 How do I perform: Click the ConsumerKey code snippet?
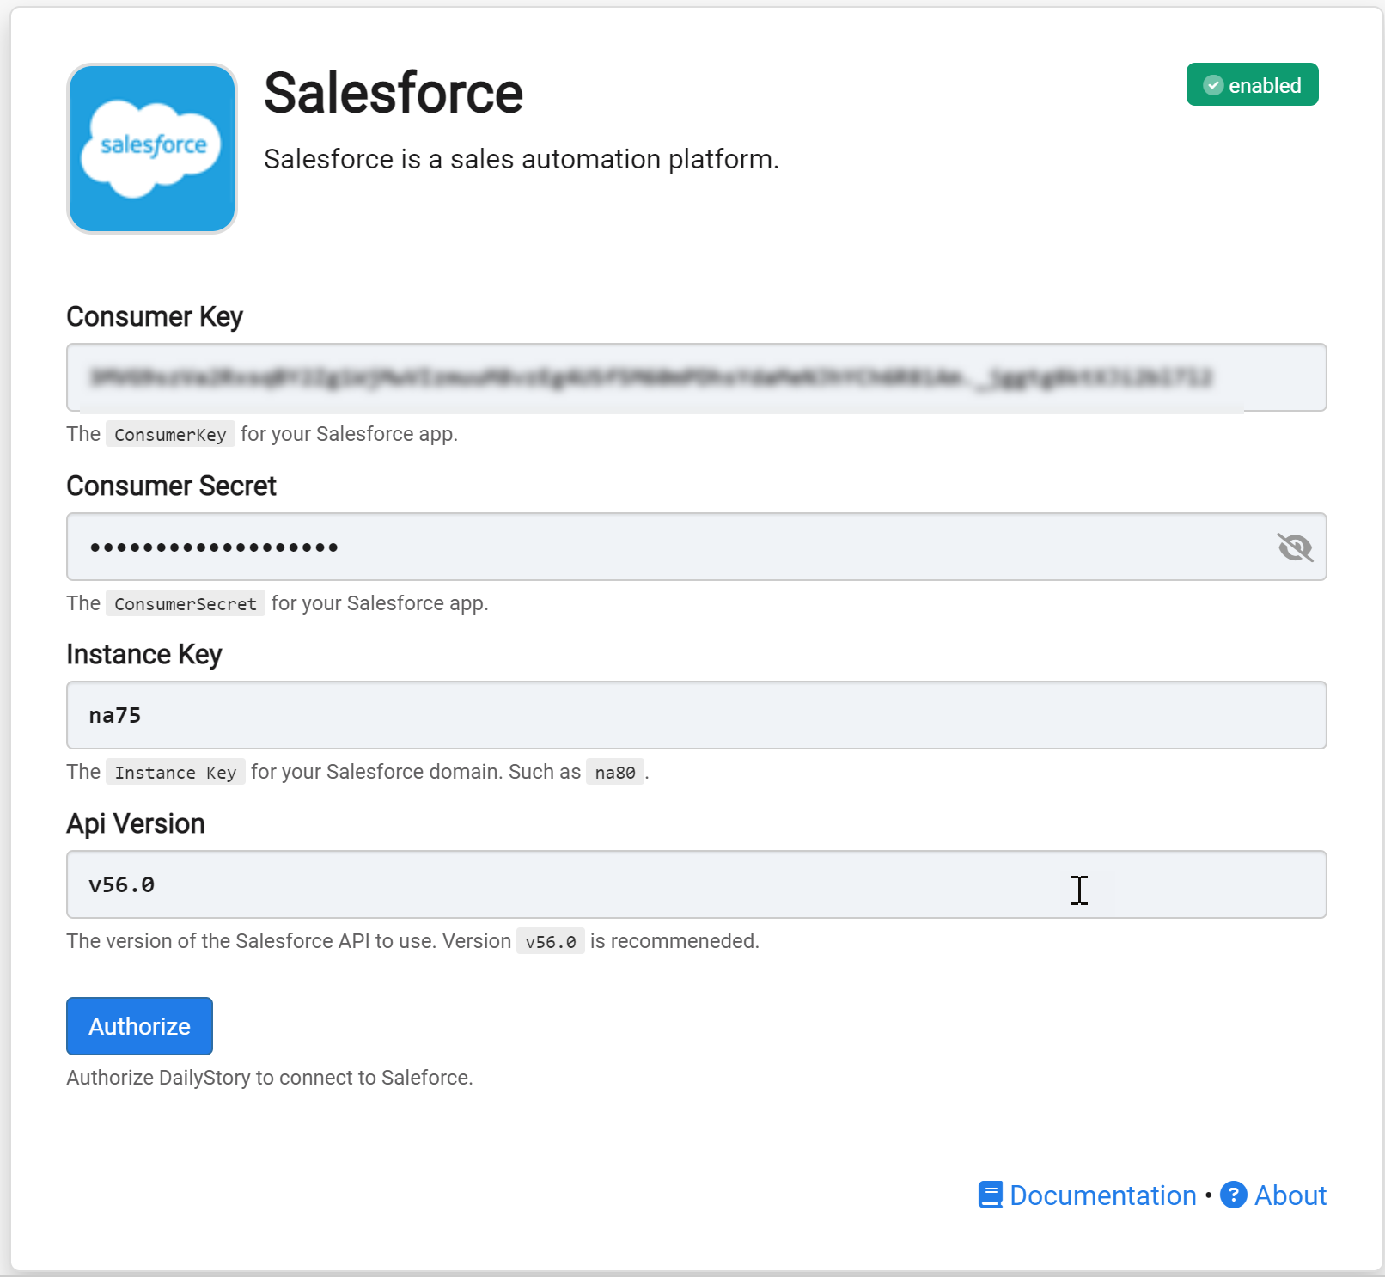click(170, 435)
